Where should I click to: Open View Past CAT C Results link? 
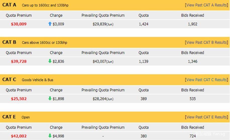pyautogui.click(x=206, y=80)
